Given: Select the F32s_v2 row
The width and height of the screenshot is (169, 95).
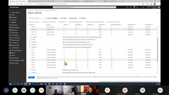Looking at the screenshot, I should click(x=93, y=60).
